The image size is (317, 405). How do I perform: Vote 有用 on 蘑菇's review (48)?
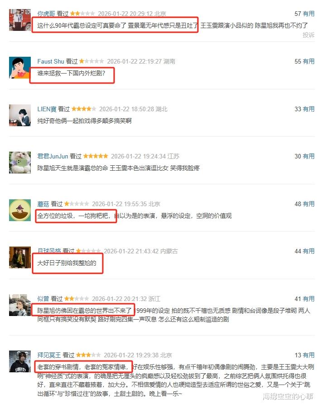point(308,204)
